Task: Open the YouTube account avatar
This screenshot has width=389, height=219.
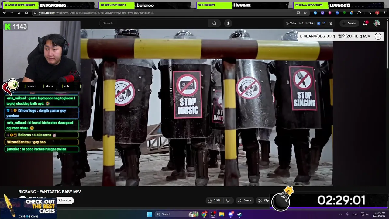Action: pos(377,23)
